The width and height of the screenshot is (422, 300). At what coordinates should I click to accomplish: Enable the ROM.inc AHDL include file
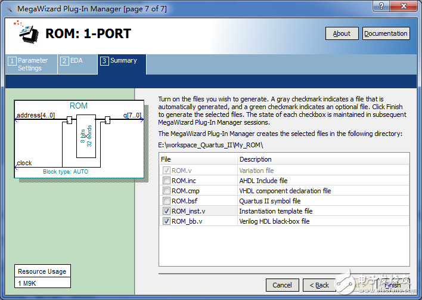tap(166, 181)
